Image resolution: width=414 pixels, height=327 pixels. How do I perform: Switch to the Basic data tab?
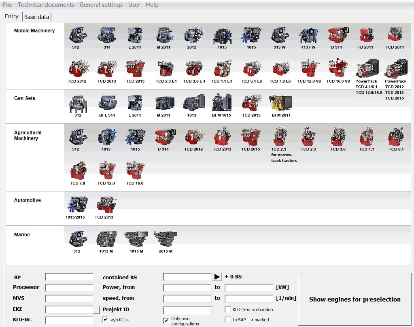click(x=37, y=17)
